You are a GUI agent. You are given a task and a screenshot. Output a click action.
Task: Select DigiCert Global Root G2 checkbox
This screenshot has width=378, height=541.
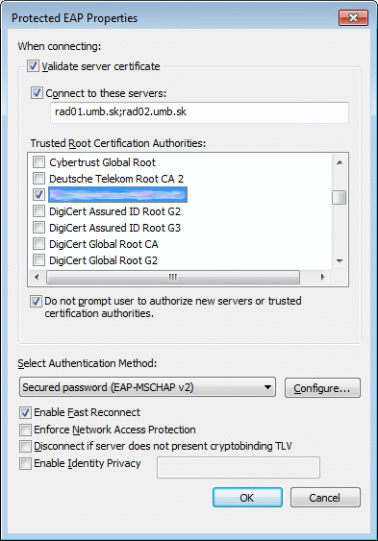click(38, 259)
